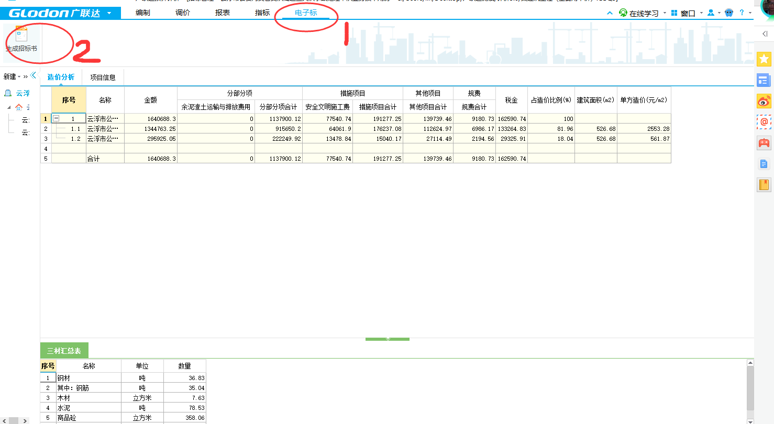Screen dimensions: 774x424
Task: Show more tools with » overflow button
Action: click(x=25, y=76)
